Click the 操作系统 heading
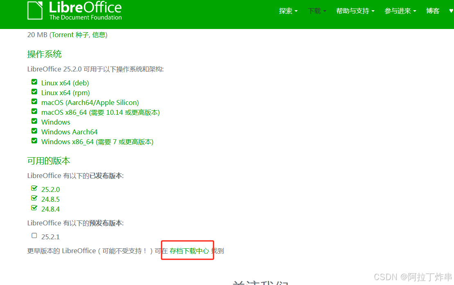The image size is (454, 285). [44, 54]
